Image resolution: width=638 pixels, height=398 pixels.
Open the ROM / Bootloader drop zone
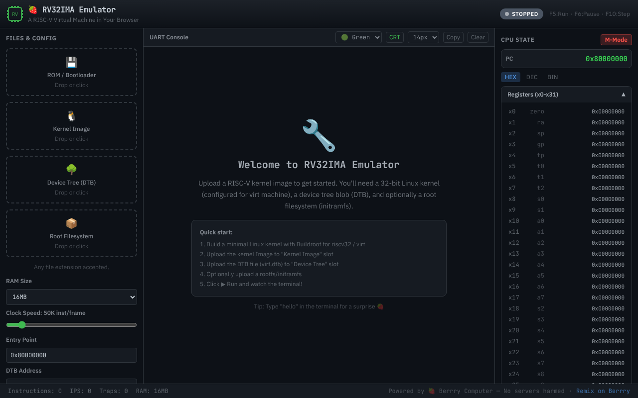click(x=71, y=72)
